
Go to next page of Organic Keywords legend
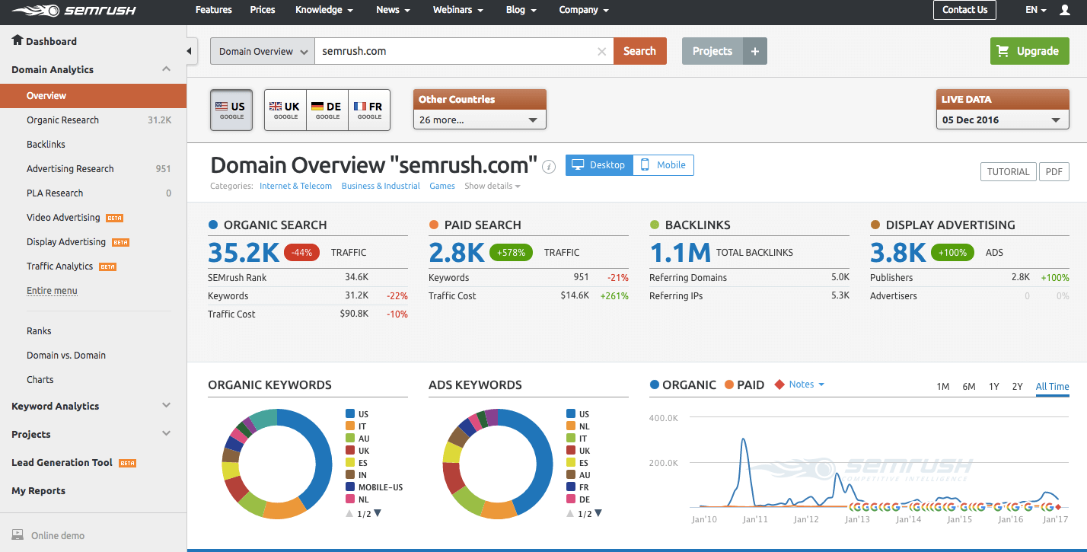pyautogui.click(x=378, y=513)
